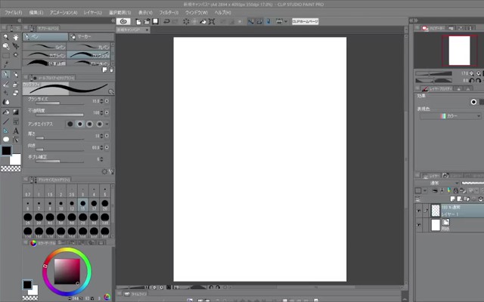Open the layer blending mode dropdown

437,183
